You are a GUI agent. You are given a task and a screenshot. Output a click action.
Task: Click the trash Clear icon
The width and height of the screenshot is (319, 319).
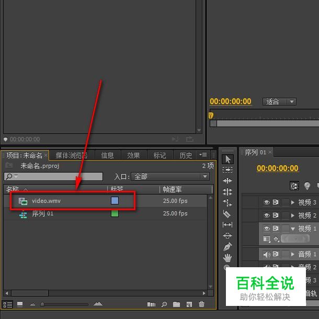click(x=201, y=304)
